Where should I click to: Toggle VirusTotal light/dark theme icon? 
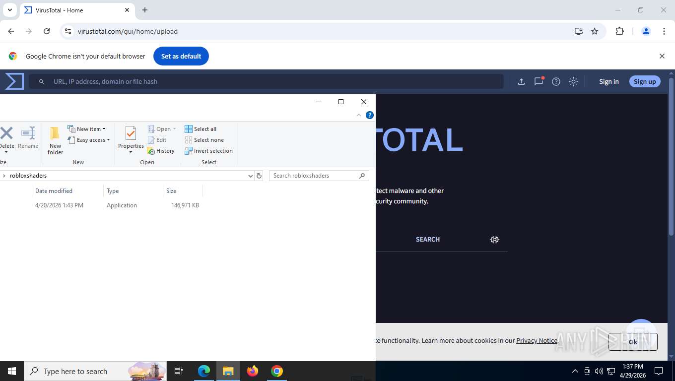(x=573, y=82)
